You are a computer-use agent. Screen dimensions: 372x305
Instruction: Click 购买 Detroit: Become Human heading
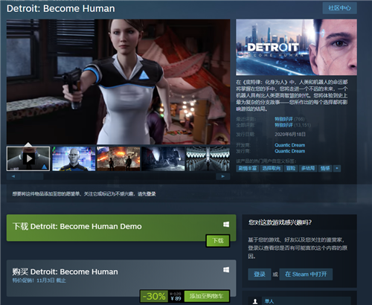65,272
